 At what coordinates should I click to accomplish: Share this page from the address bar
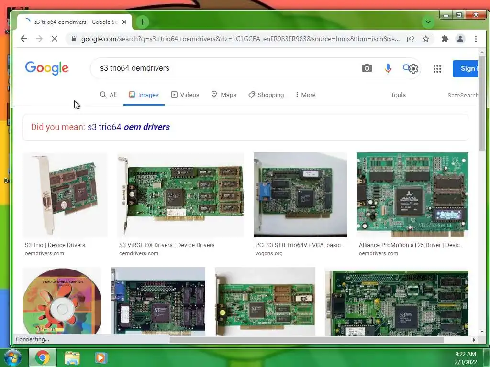point(410,39)
